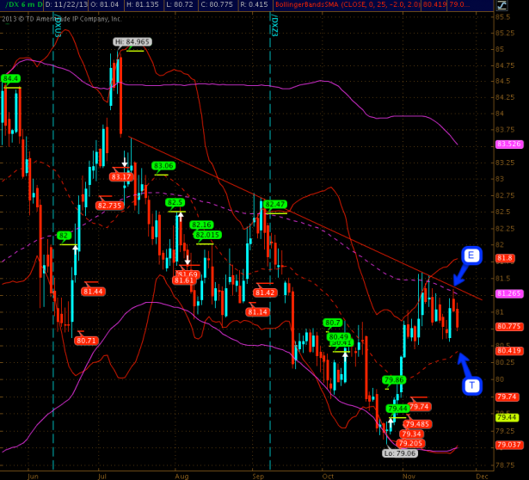Click the Aug label on time axis
Viewport: 529px width, 480px height.
coord(181,474)
